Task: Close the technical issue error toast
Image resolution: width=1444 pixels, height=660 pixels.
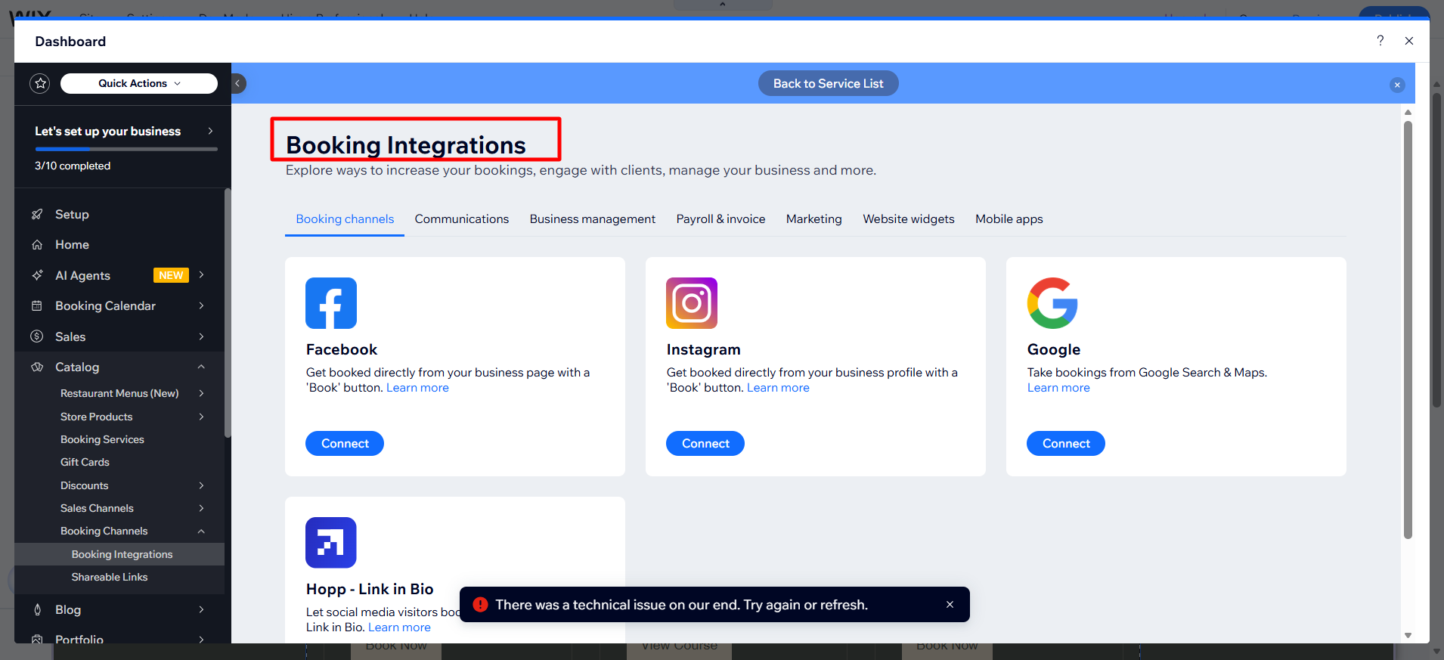Action: [x=950, y=605]
